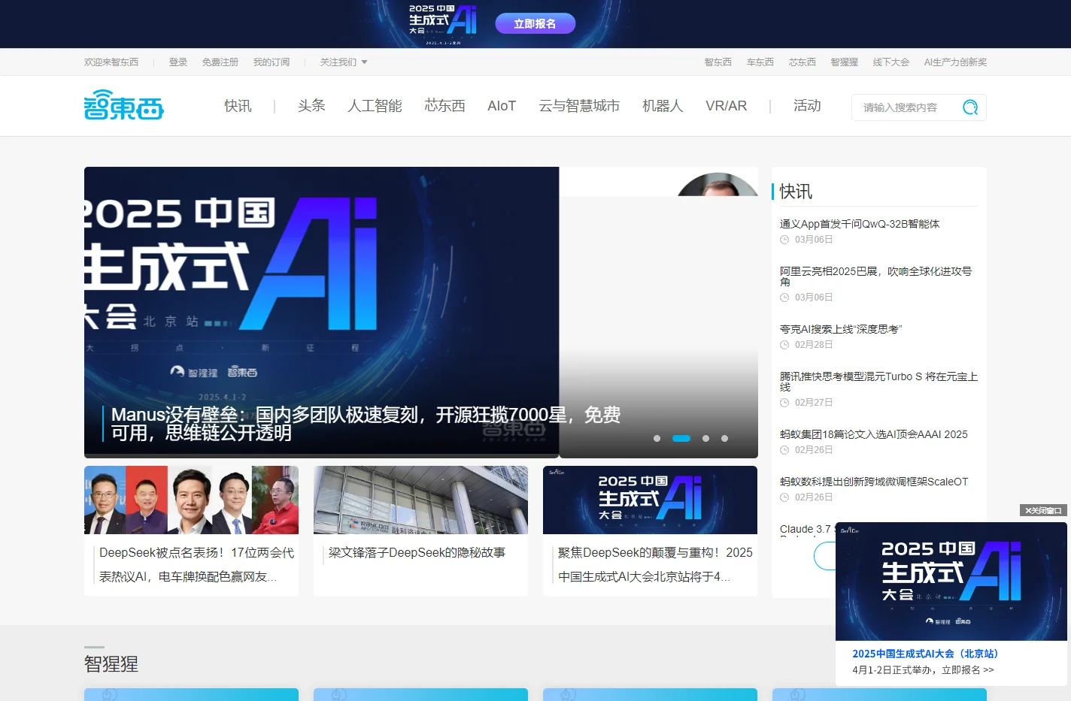This screenshot has width=1071, height=701.
Task: Select the VR/AR menu item
Action: coord(727,106)
